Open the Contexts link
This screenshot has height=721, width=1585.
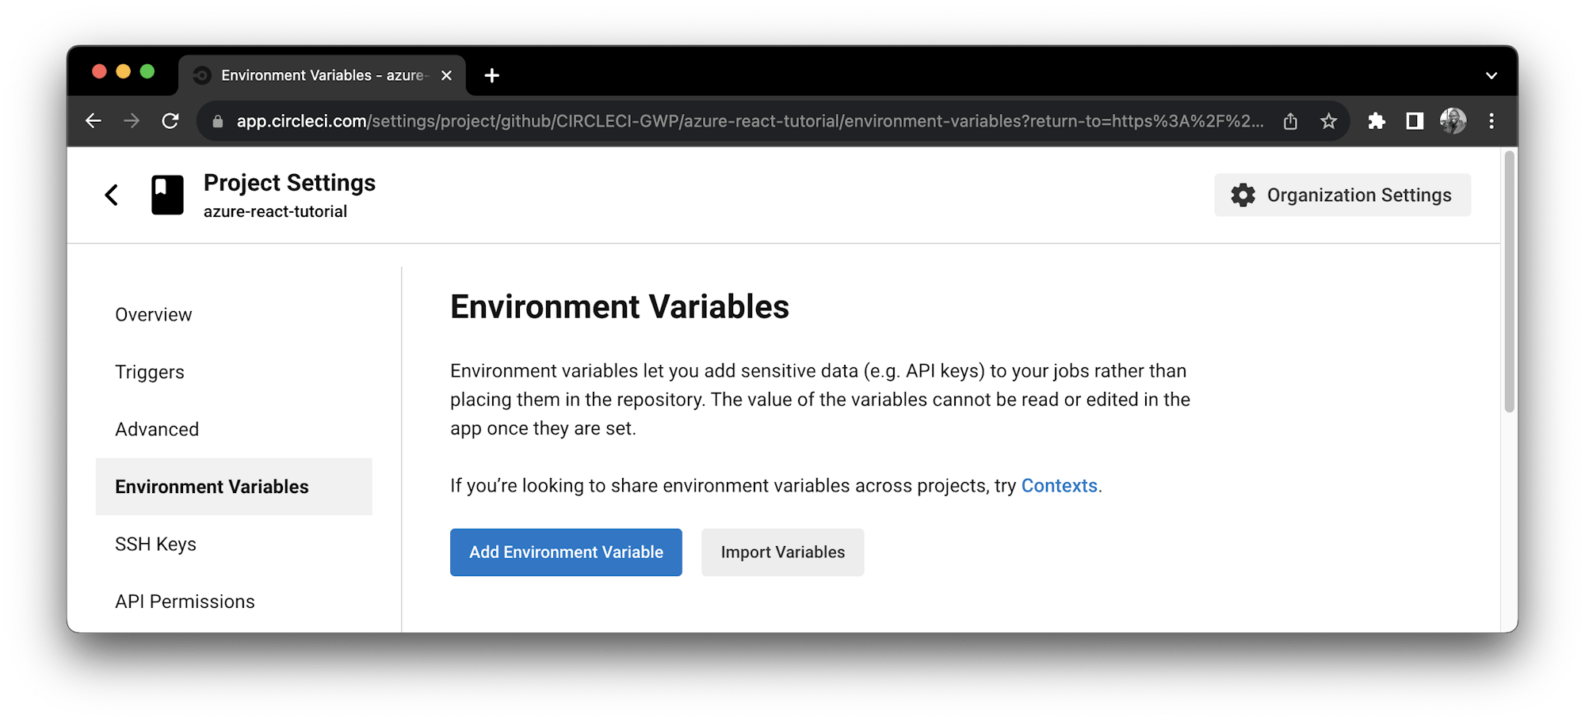[1060, 485]
